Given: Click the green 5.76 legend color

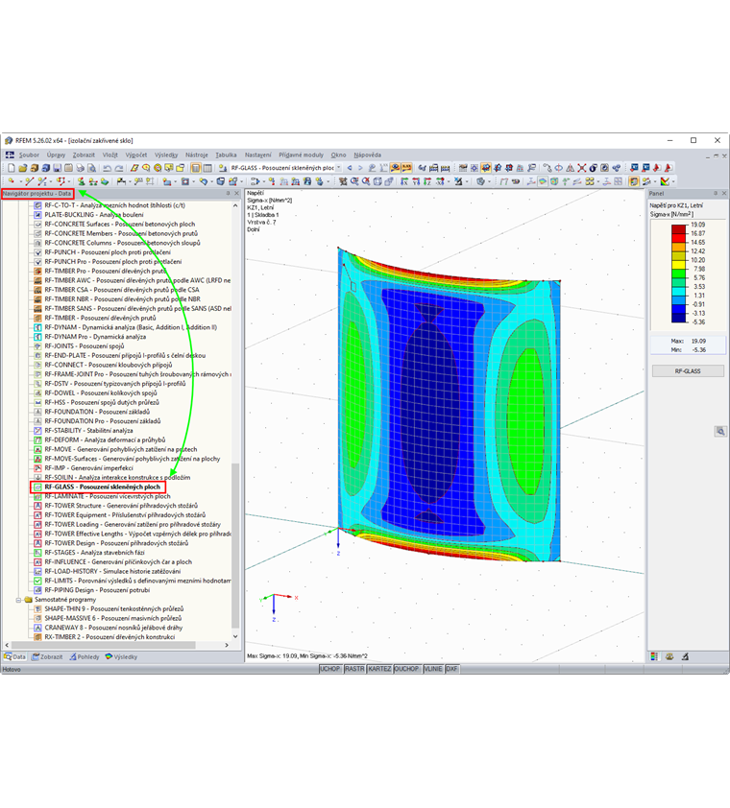Looking at the screenshot, I should [679, 273].
